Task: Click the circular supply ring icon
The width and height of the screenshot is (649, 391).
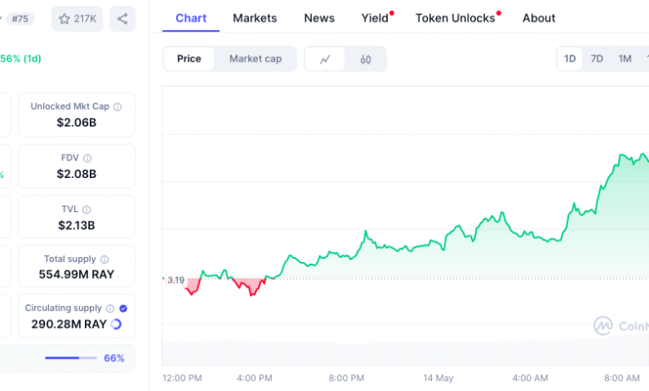Action: point(116,324)
